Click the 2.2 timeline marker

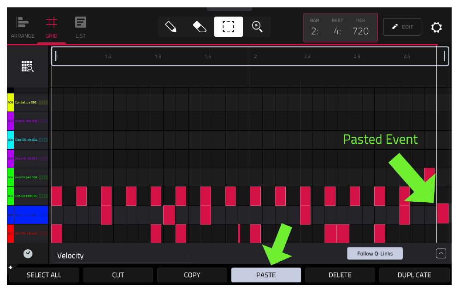tap(307, 56)
